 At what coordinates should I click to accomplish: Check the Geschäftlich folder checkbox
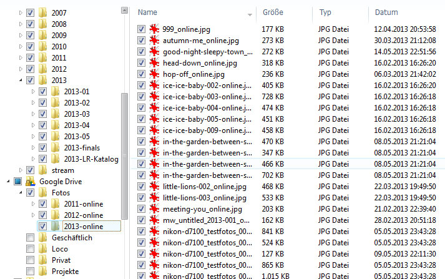[30, 238]
